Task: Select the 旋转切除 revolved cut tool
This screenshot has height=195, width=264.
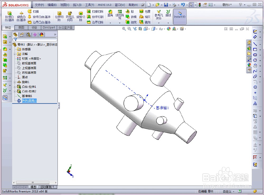Action: pos(81,16)
